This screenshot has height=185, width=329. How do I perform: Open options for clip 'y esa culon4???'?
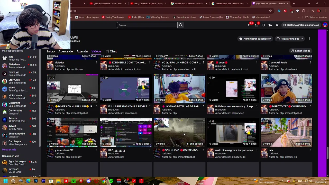click(96, 150)
